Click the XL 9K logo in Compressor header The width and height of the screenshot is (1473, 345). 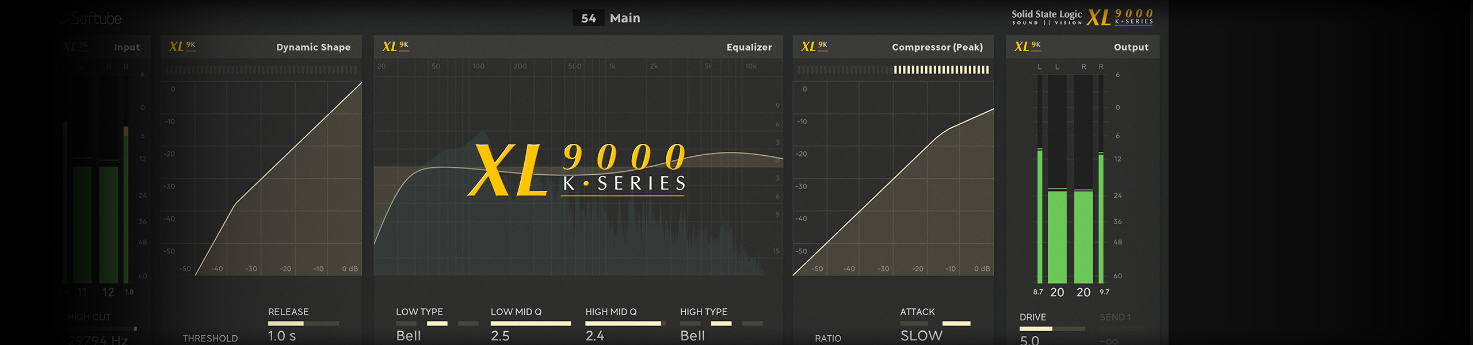click(x=814, y=47)
